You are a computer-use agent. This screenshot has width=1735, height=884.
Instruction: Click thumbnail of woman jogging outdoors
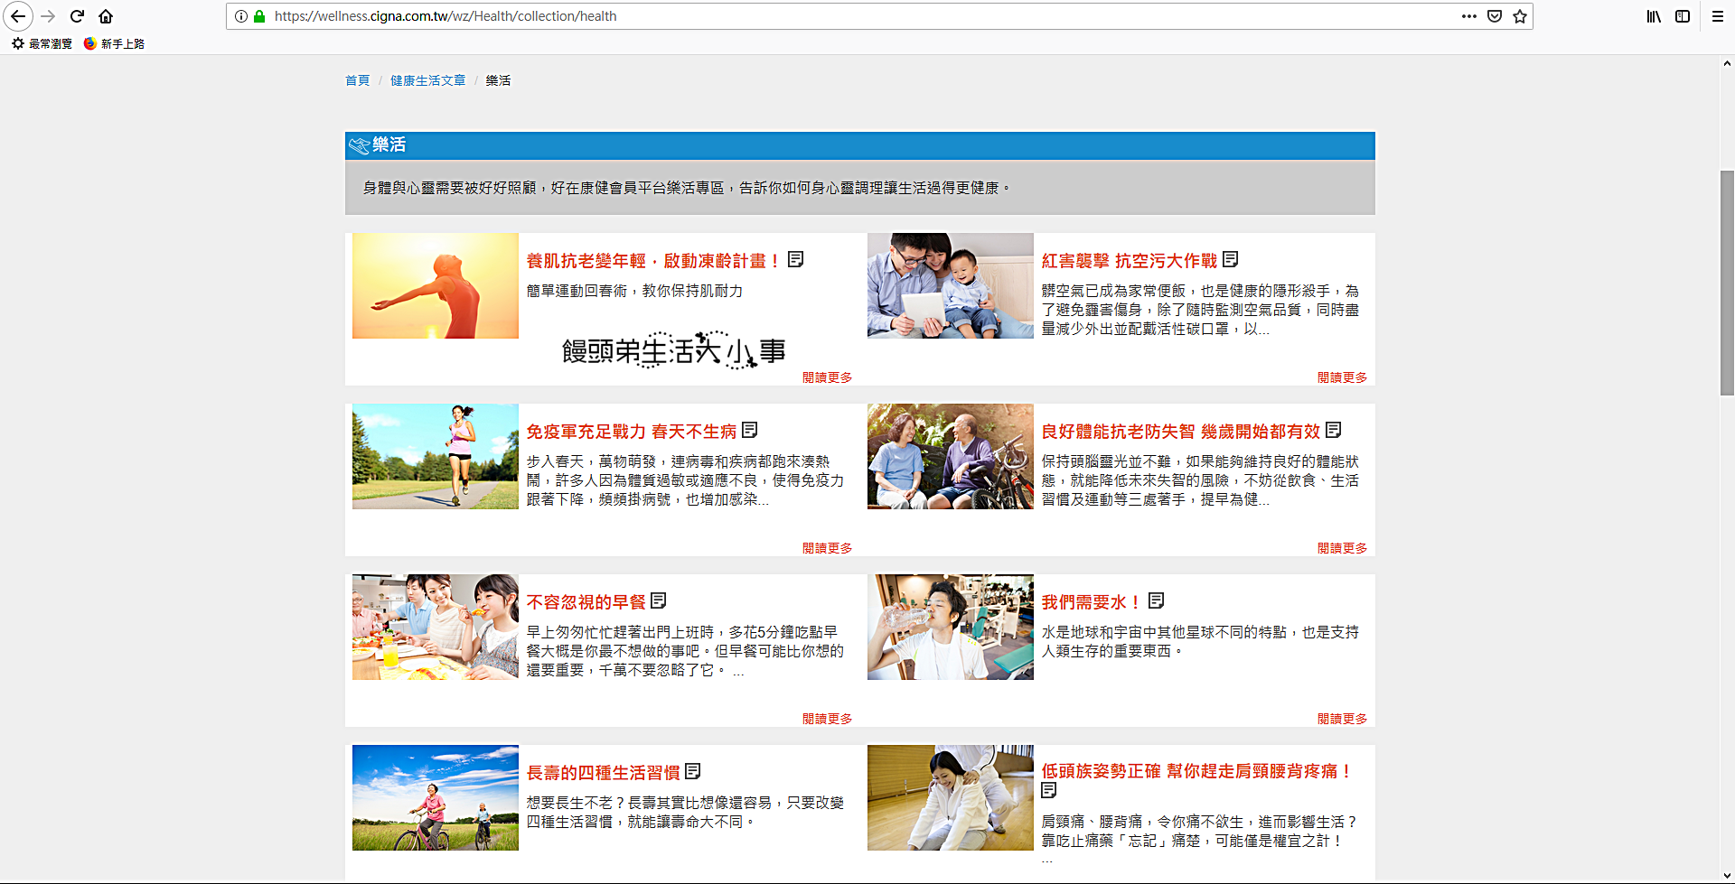436,457
